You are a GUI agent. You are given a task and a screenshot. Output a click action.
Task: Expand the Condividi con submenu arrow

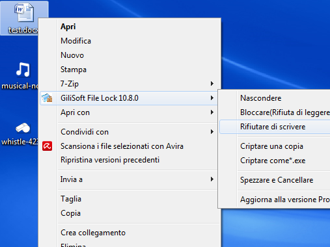212,132
